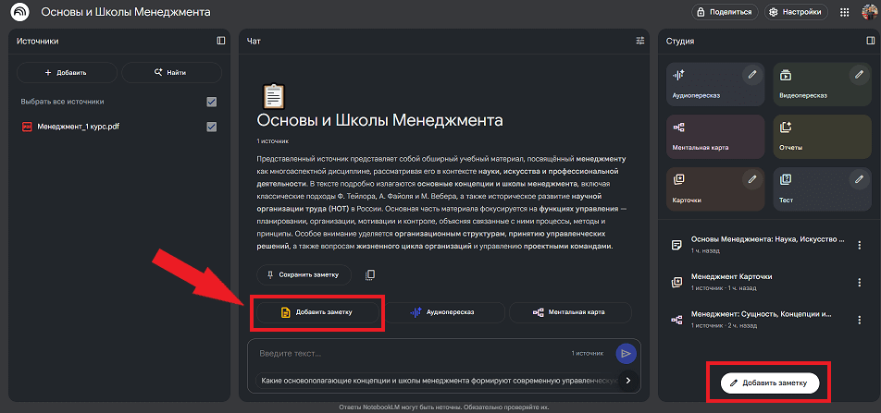Viewport: 881px width, 413px height.
Task: Open the Google apps grid
Action: [844, 12]
